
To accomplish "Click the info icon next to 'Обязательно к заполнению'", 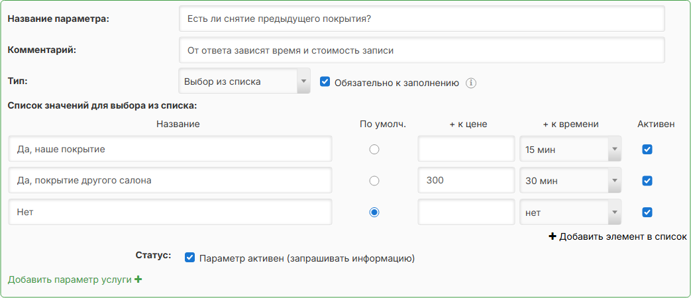I will (x=471, y=83).
